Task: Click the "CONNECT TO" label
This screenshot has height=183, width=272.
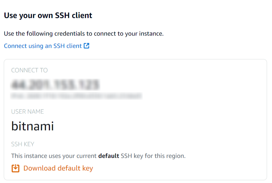Action: [29, 70]
